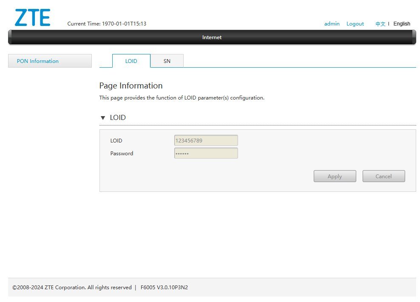Open the admin account link

pyautogui.click(x=332, y=24)
